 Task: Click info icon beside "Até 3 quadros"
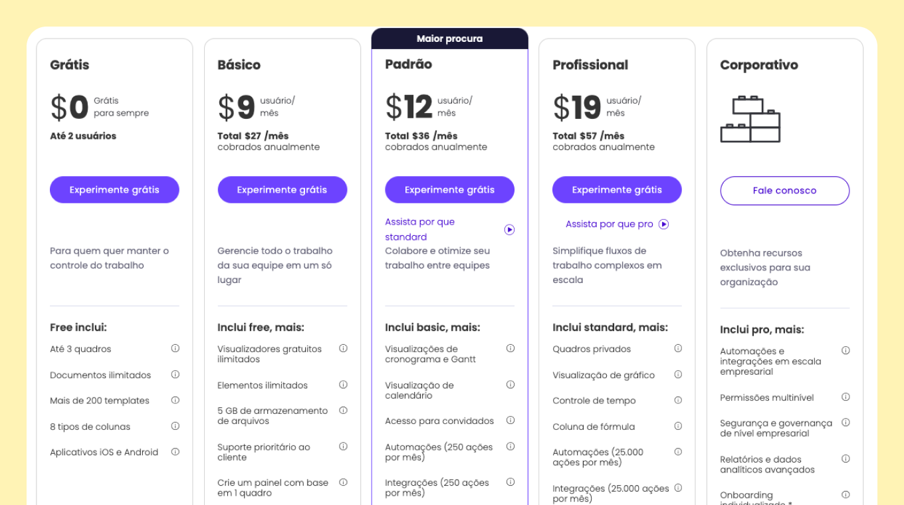(175, 348)
